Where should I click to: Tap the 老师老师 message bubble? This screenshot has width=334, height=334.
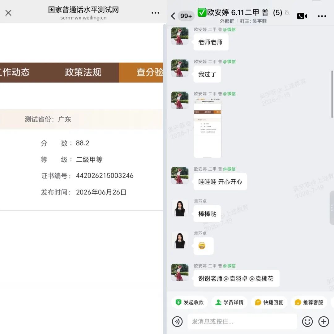(x=211, y=42)
